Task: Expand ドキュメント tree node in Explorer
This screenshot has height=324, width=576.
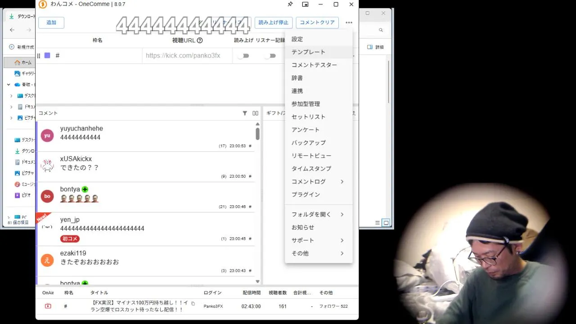Action: (12, 107)
